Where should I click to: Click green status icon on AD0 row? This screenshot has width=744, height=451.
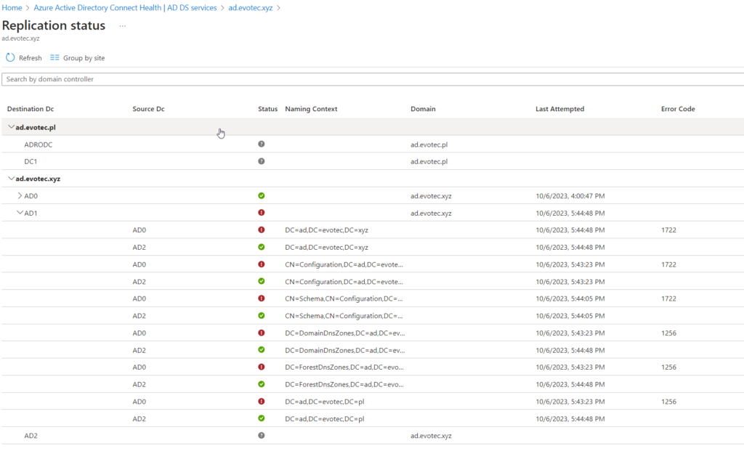pos(261,196)
